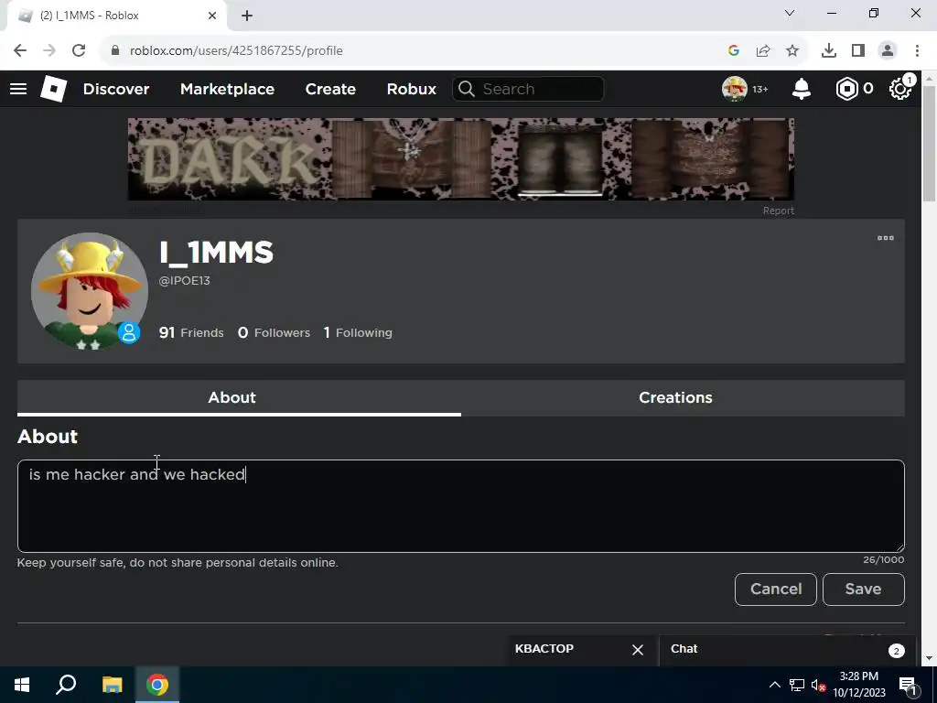
Task: Click the @IPOE13 username text
Action: (x=185, y=281)
